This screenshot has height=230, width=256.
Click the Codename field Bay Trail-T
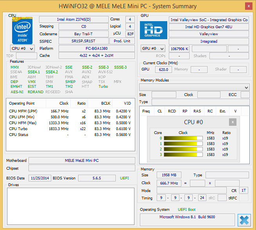84,34
